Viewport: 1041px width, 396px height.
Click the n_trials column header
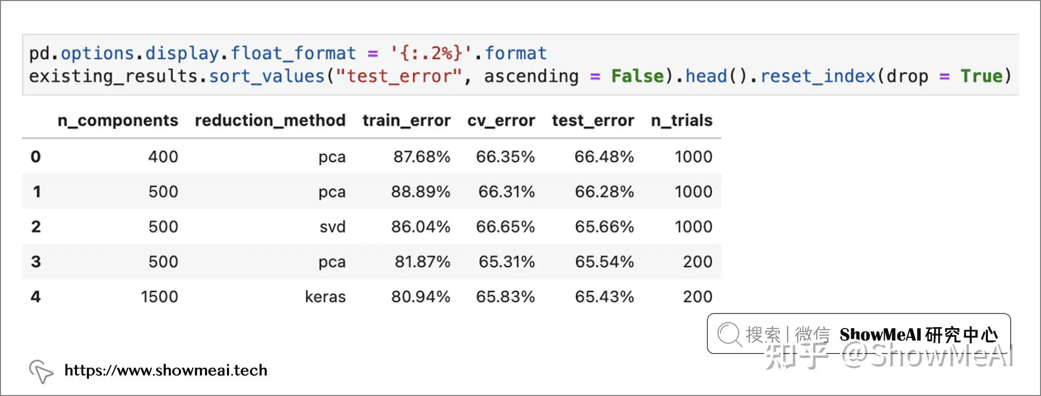pyautogui.click(x=681, y=121)
